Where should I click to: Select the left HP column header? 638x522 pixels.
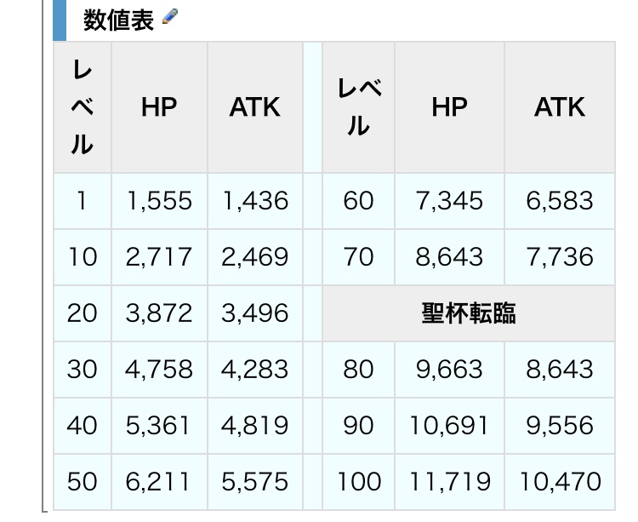159,107
